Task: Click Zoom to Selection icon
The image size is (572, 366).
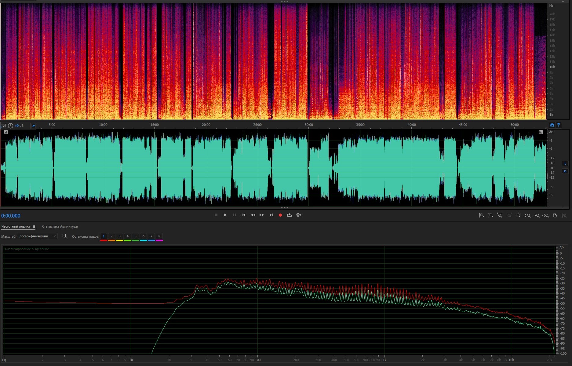Action: tap(545, 215)
